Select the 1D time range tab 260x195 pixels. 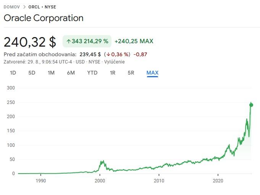[13, 73]
